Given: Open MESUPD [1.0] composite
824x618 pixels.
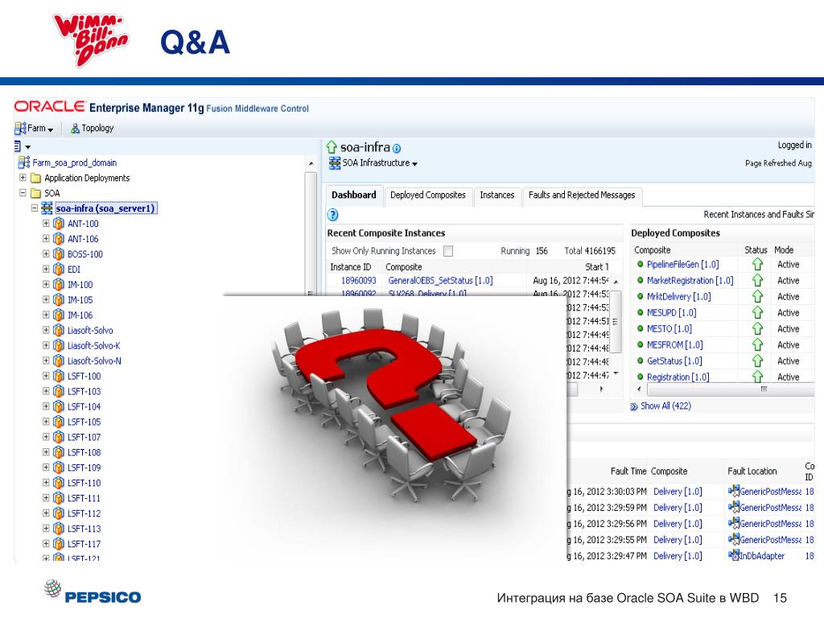Looking at the screenshot, I should 671,313.
